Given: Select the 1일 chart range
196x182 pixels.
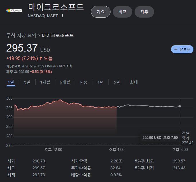Looking at the screenshot, I should pyautogui.click(x=11, y=82).
